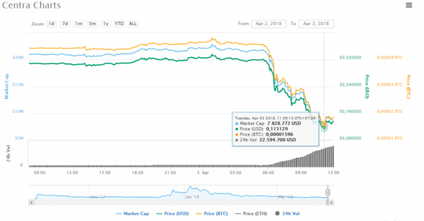Click the 09:00 label at chart start
424x221 pixels.
coord(39,173)
